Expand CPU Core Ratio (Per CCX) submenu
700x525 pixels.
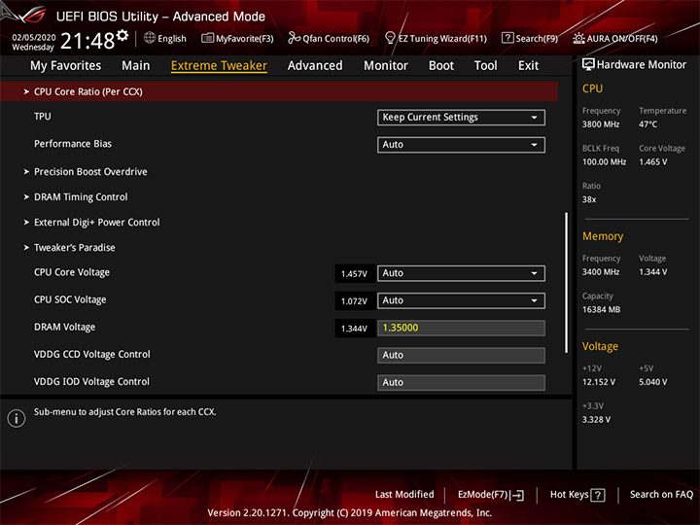[279, 91]
